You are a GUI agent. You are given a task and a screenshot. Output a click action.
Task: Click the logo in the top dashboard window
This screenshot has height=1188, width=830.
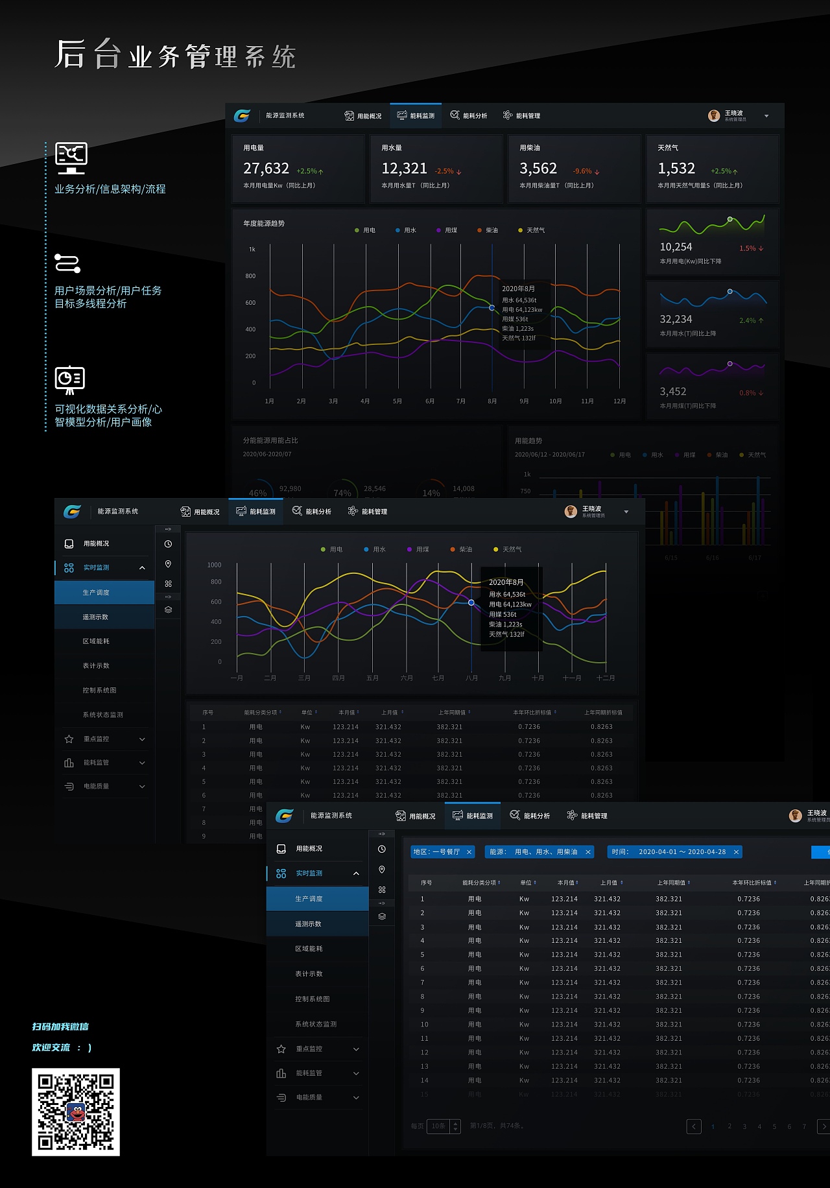click(242, 115)
